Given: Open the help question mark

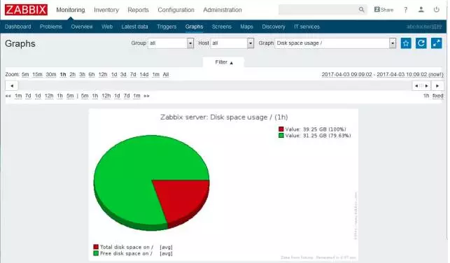Looking at the screenshot, I should (x=405, y=10).
